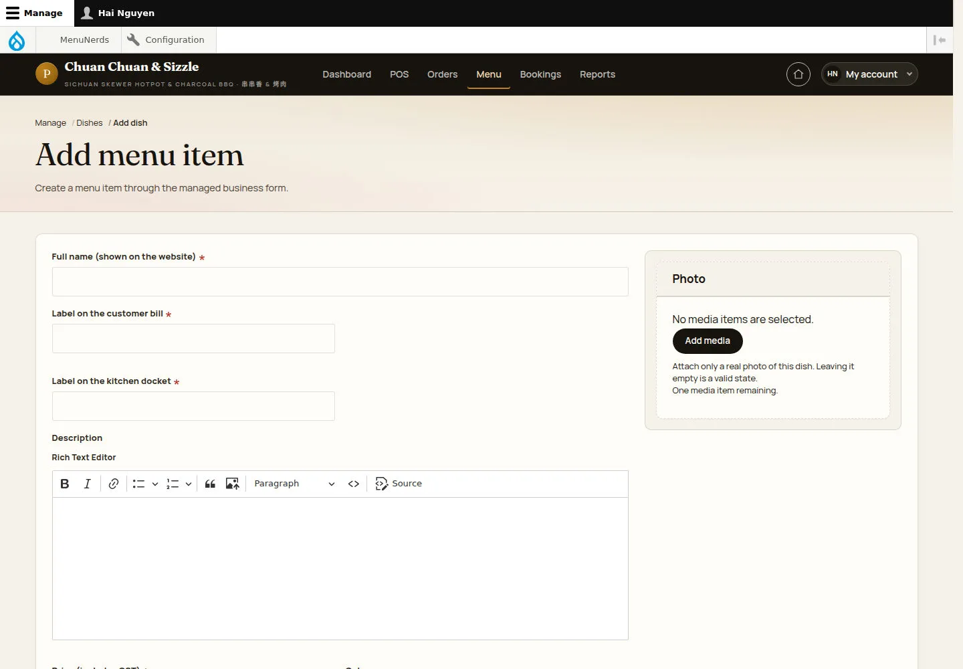Insert a numbered list
963x669 pixels.
coord(173,484)
